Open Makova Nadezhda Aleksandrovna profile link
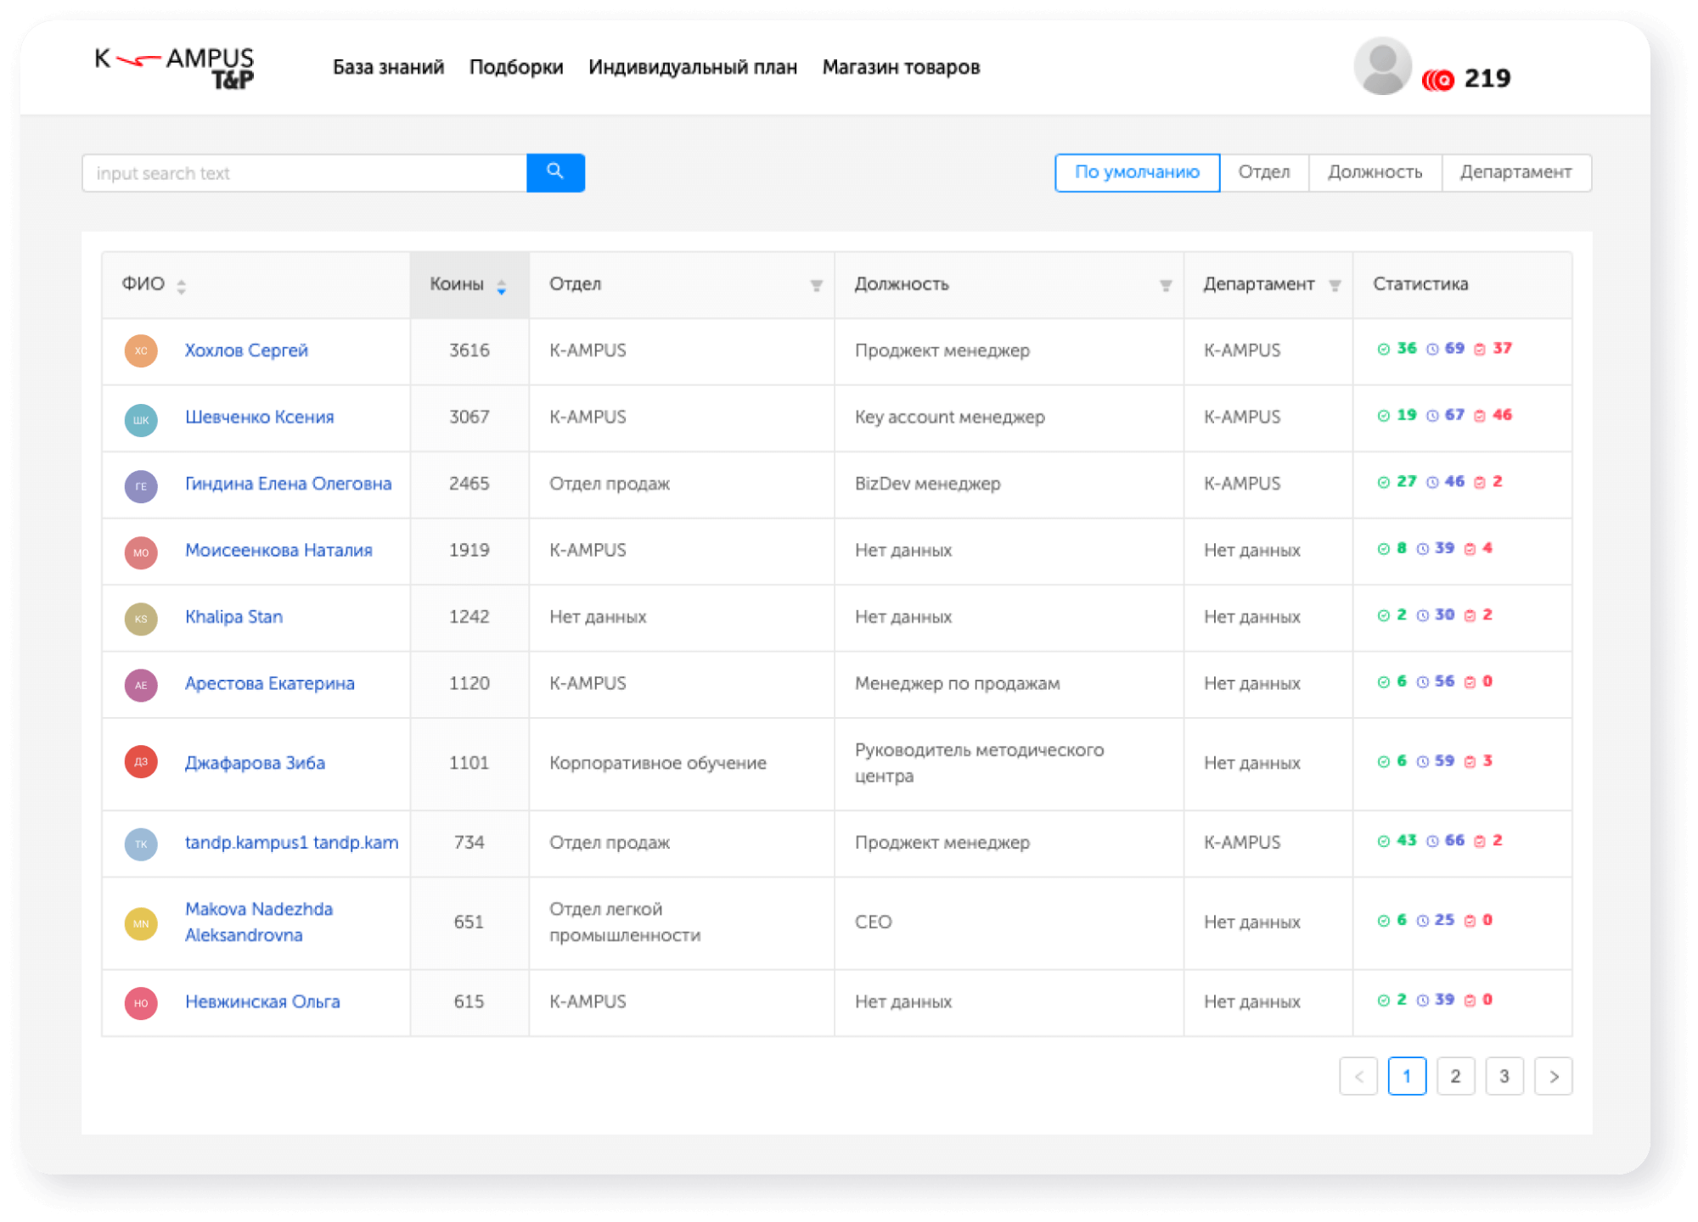The height and width of the screenshot is (1222, 1698). pyautogui.click(x=259, y=922)
